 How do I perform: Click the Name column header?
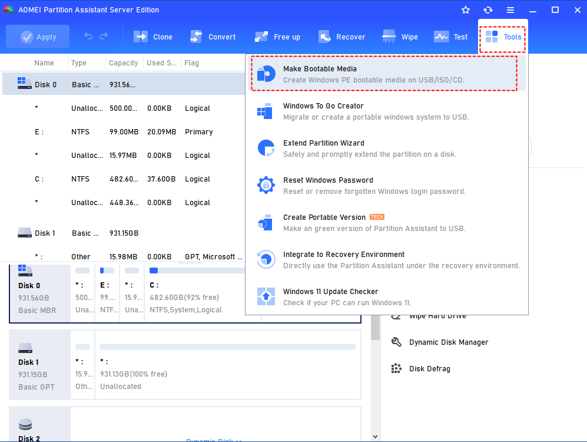[44, 63]
